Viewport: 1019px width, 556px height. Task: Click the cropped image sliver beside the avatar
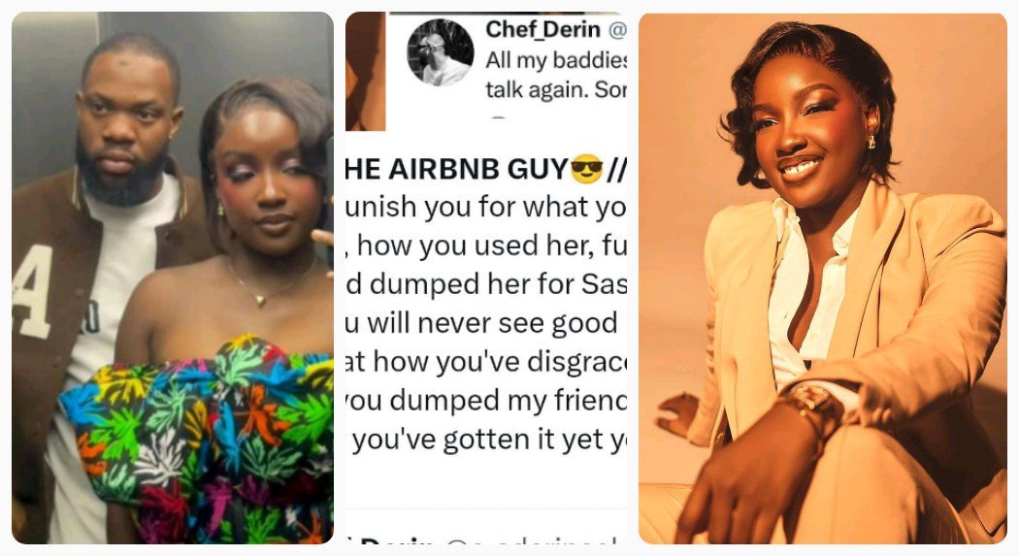(365, 71)
